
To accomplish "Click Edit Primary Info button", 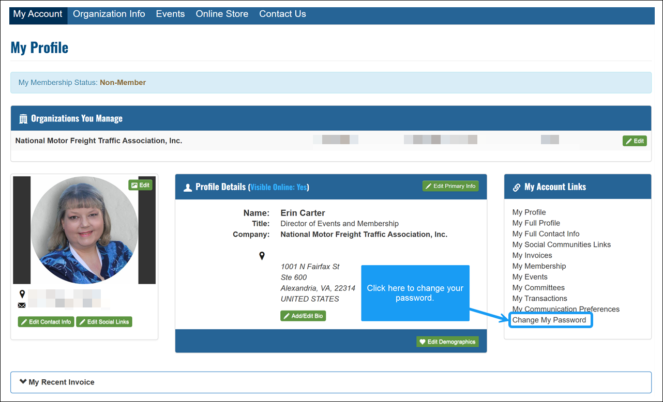I will tap(450, 186).
